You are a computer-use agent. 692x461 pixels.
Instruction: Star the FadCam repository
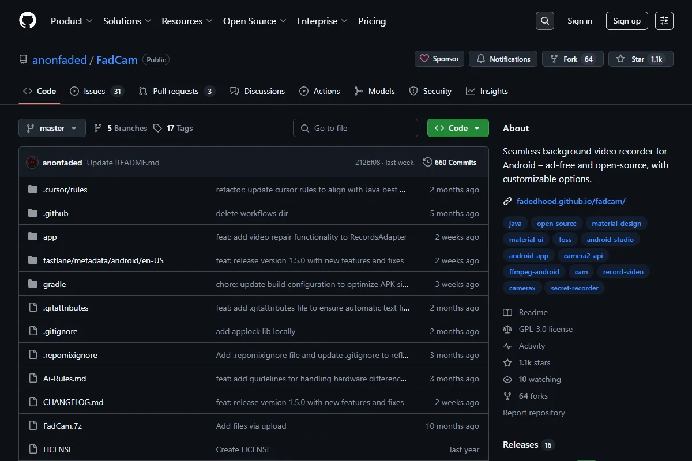click(641, 59)
